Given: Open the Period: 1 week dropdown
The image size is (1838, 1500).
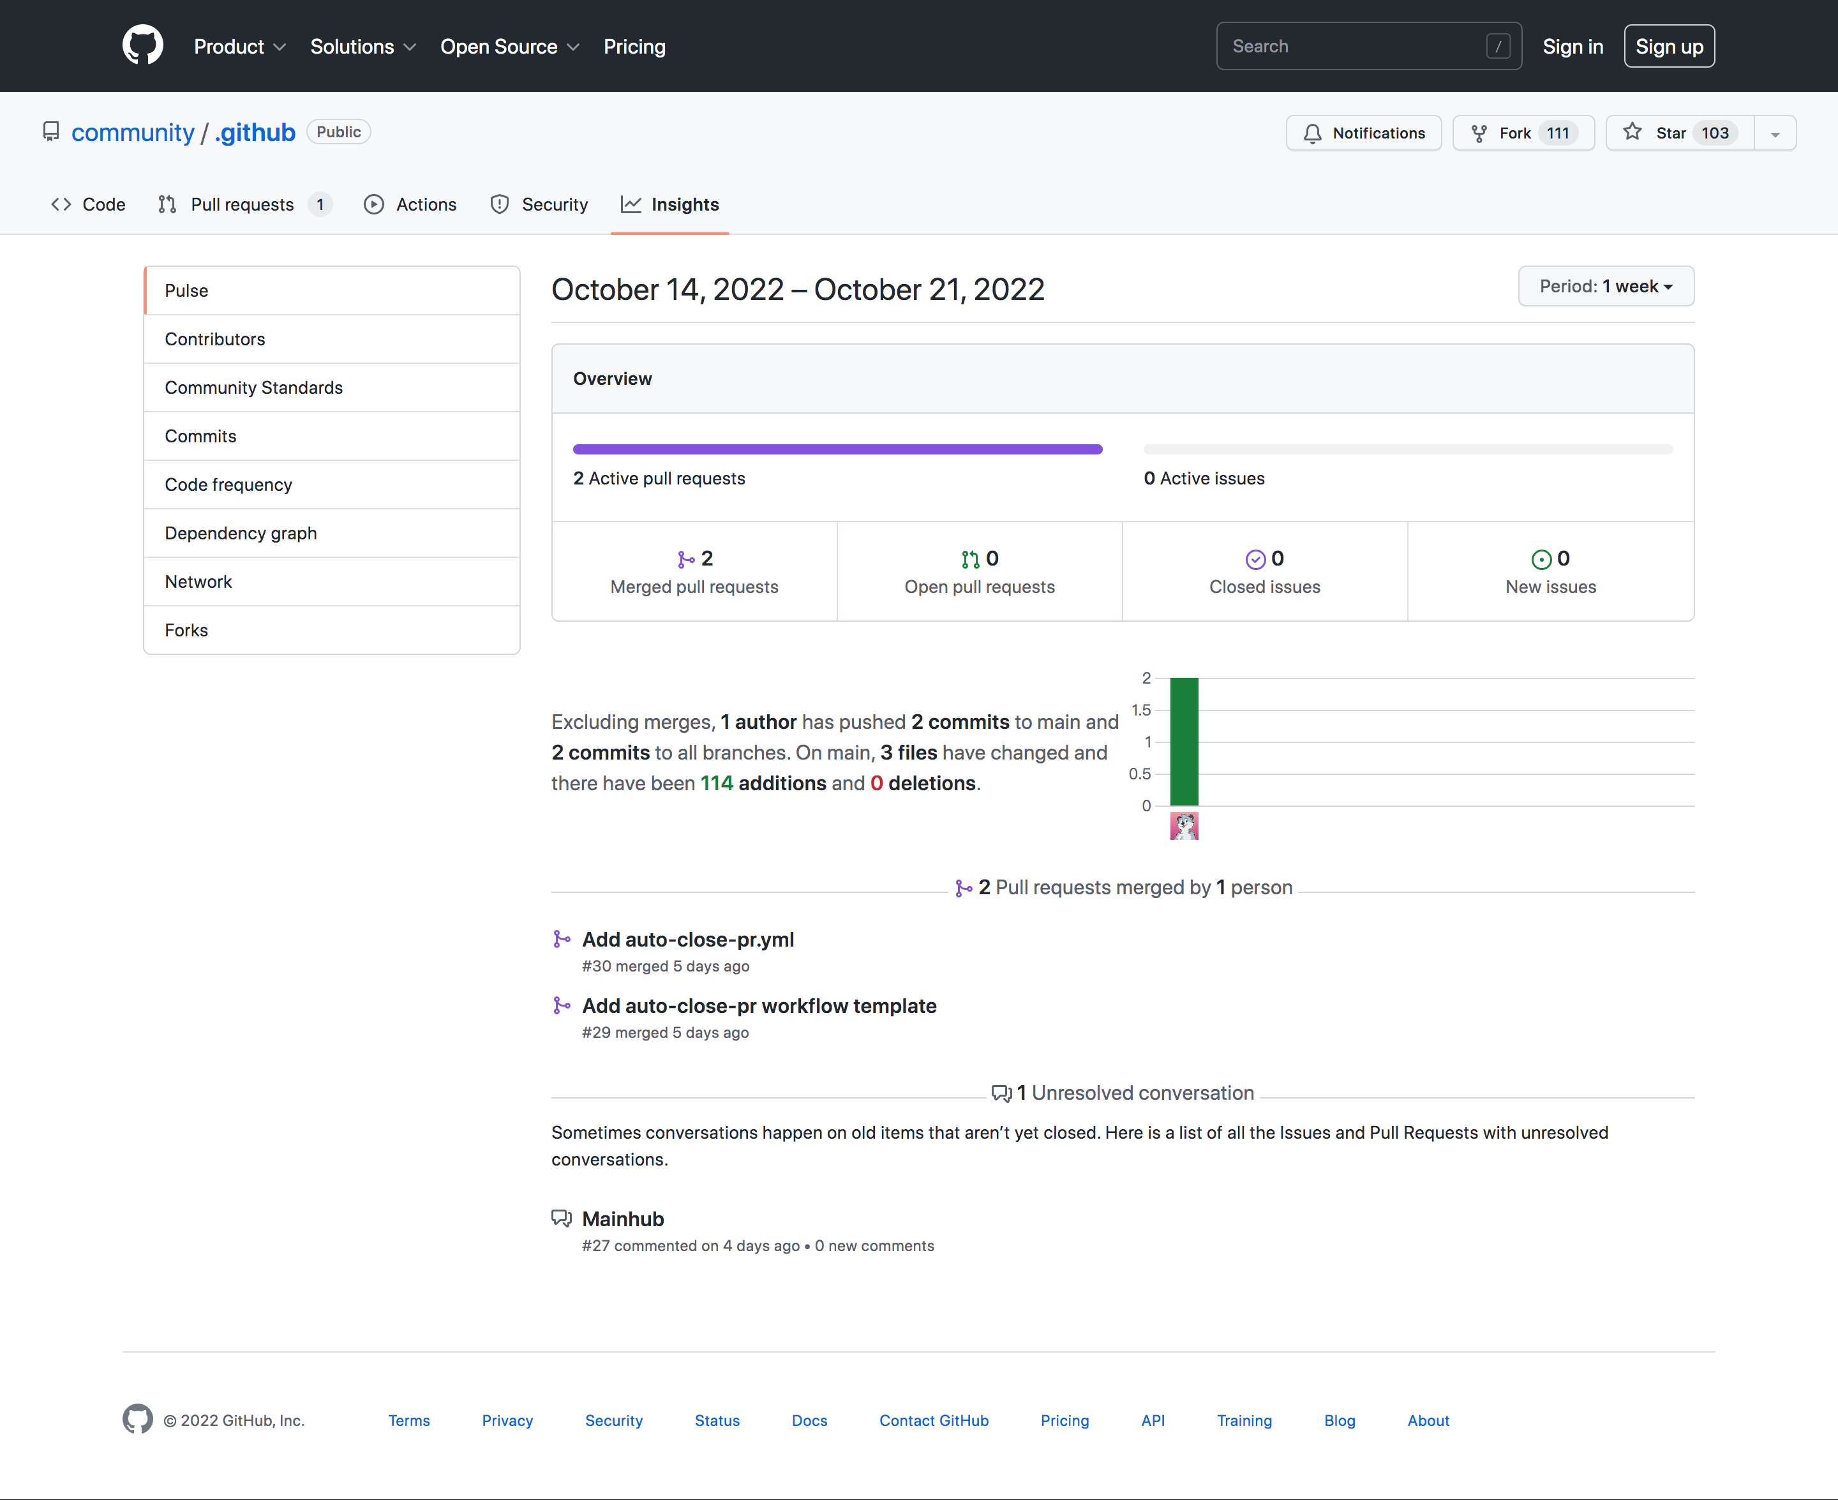Looking at the screenshot, I should pyautogui.click(x=1606, y=286).
